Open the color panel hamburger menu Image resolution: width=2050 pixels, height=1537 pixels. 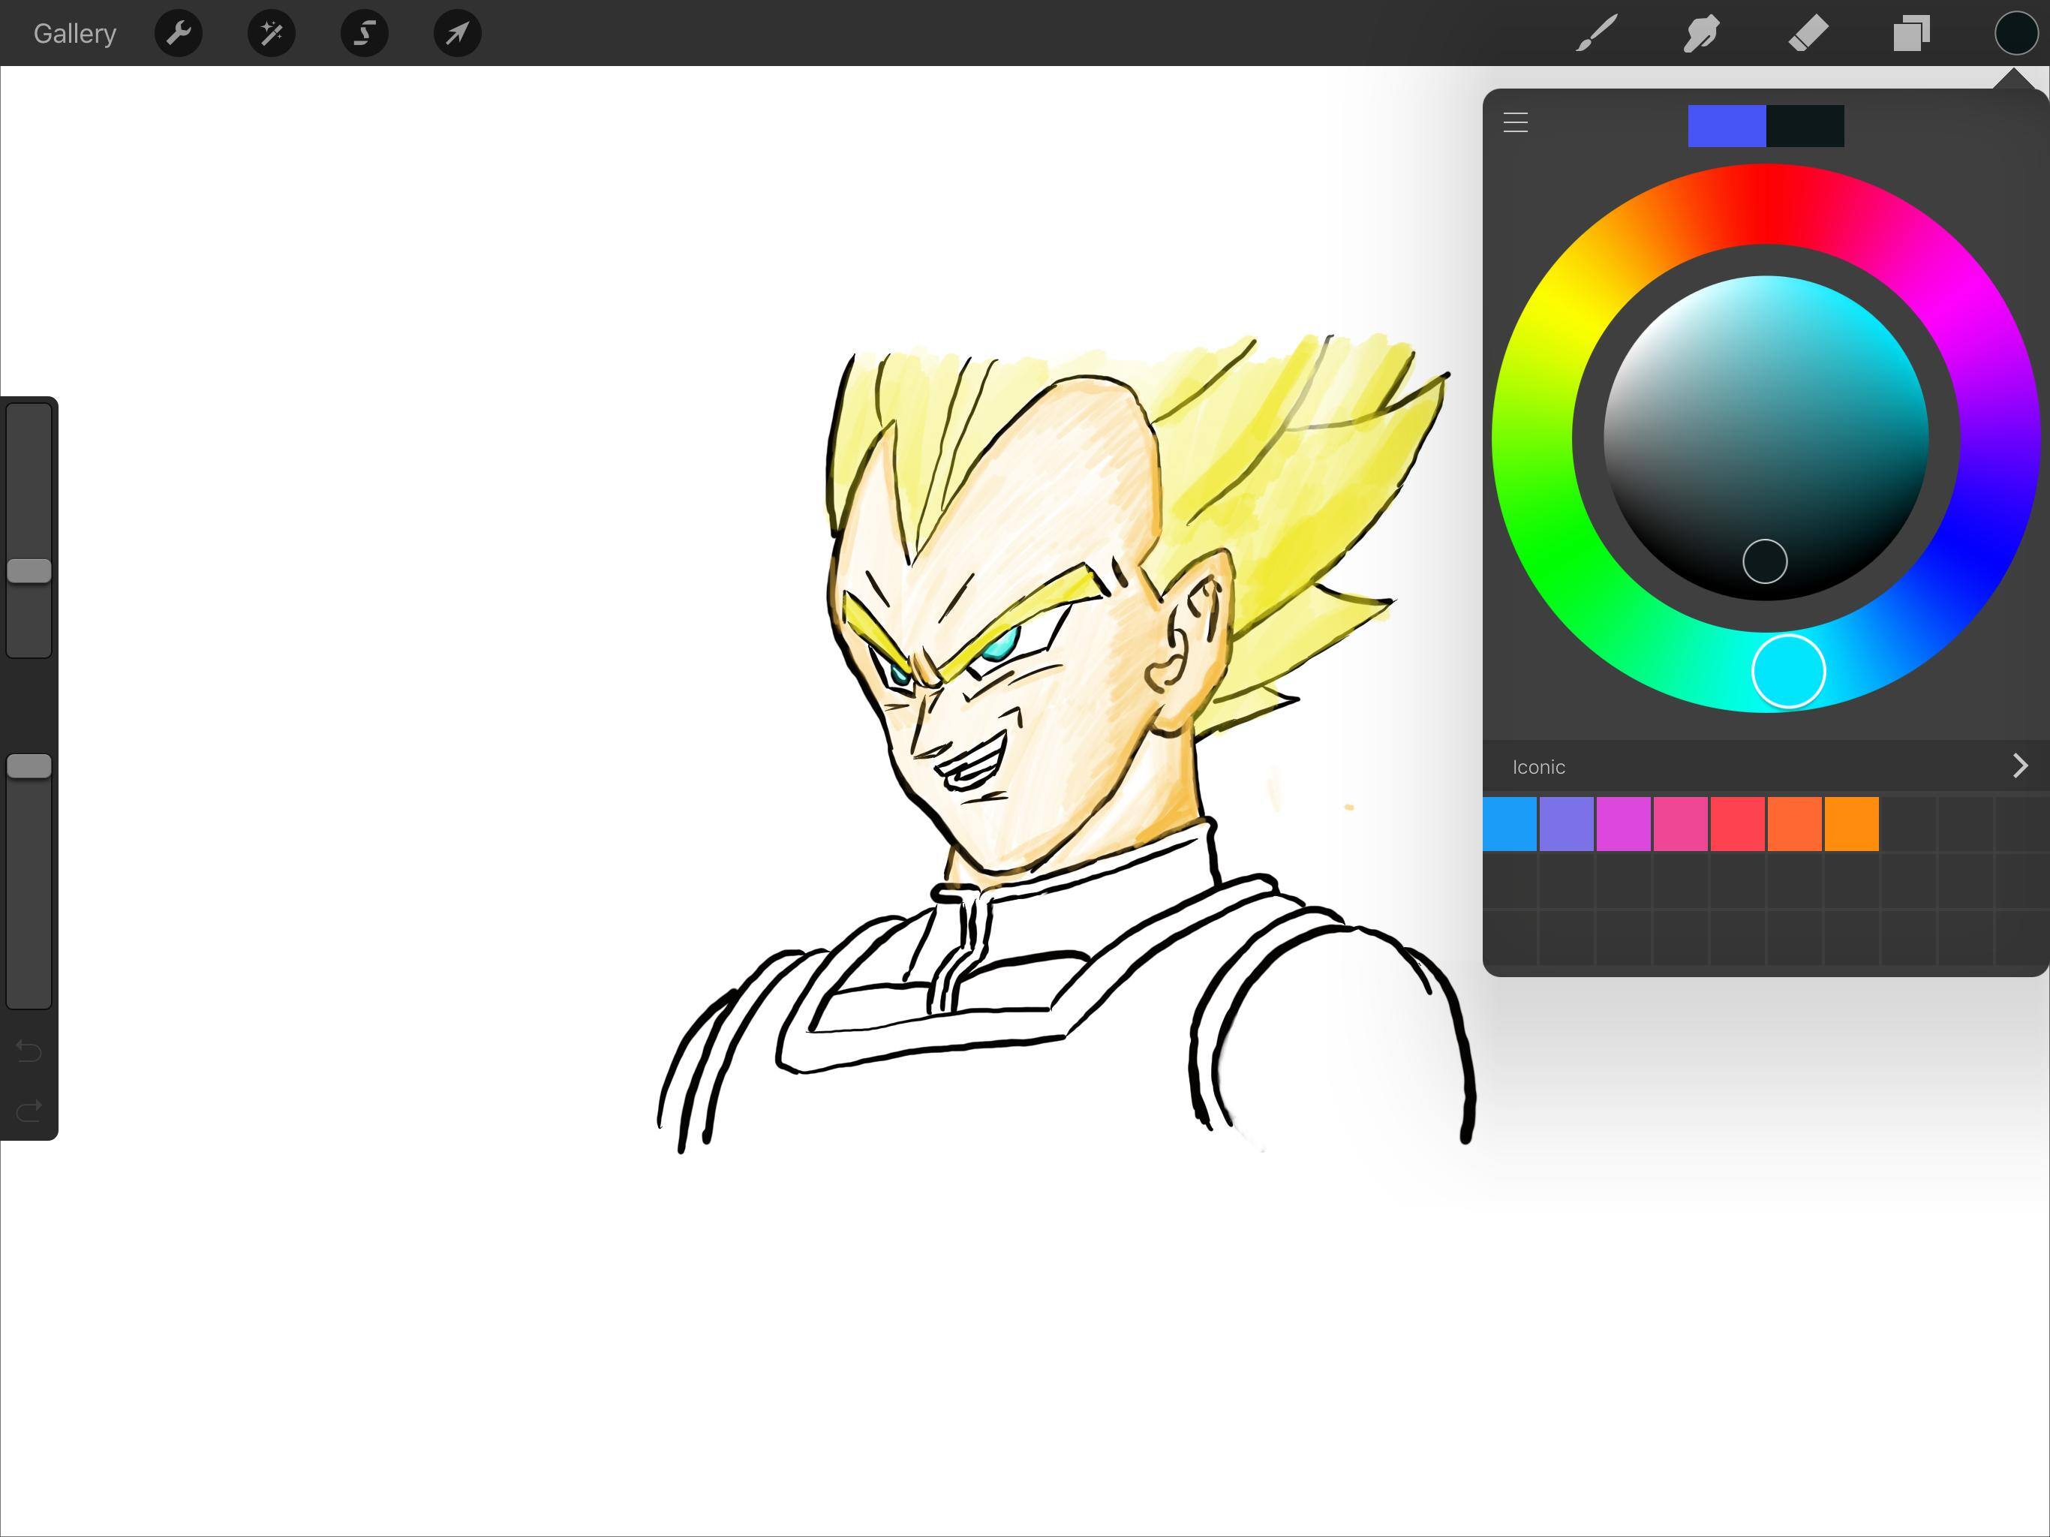(x=1515, y=122)
